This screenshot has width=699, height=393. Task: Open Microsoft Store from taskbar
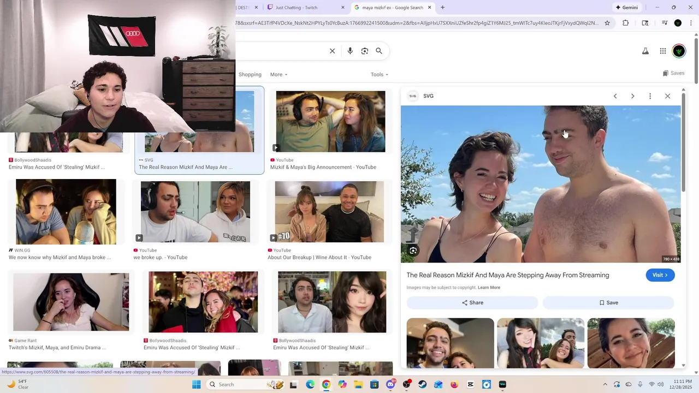[375, 384]
